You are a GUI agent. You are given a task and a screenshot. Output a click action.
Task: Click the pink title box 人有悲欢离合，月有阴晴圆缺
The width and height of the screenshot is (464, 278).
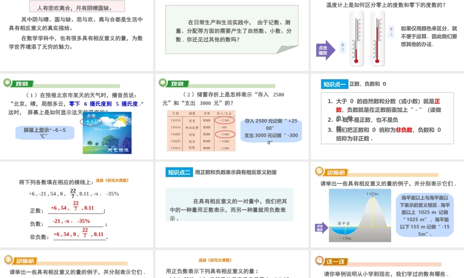click(x=77, y=7)
